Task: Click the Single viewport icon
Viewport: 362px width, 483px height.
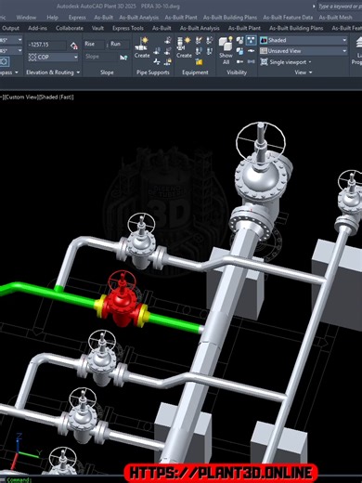Action: [264, 62]
